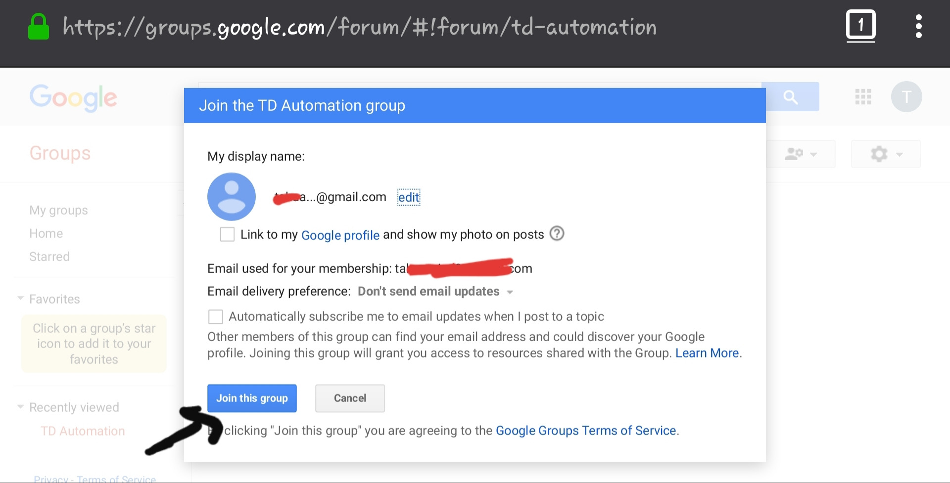Viewport: 950px width, 483px height.
Task: Collapse the Favorites section
Action: (21, 299)
